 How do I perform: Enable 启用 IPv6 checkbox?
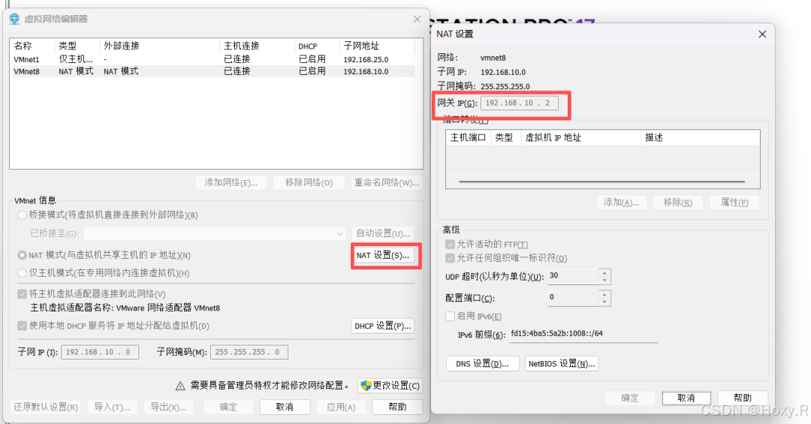coord(450,316)
